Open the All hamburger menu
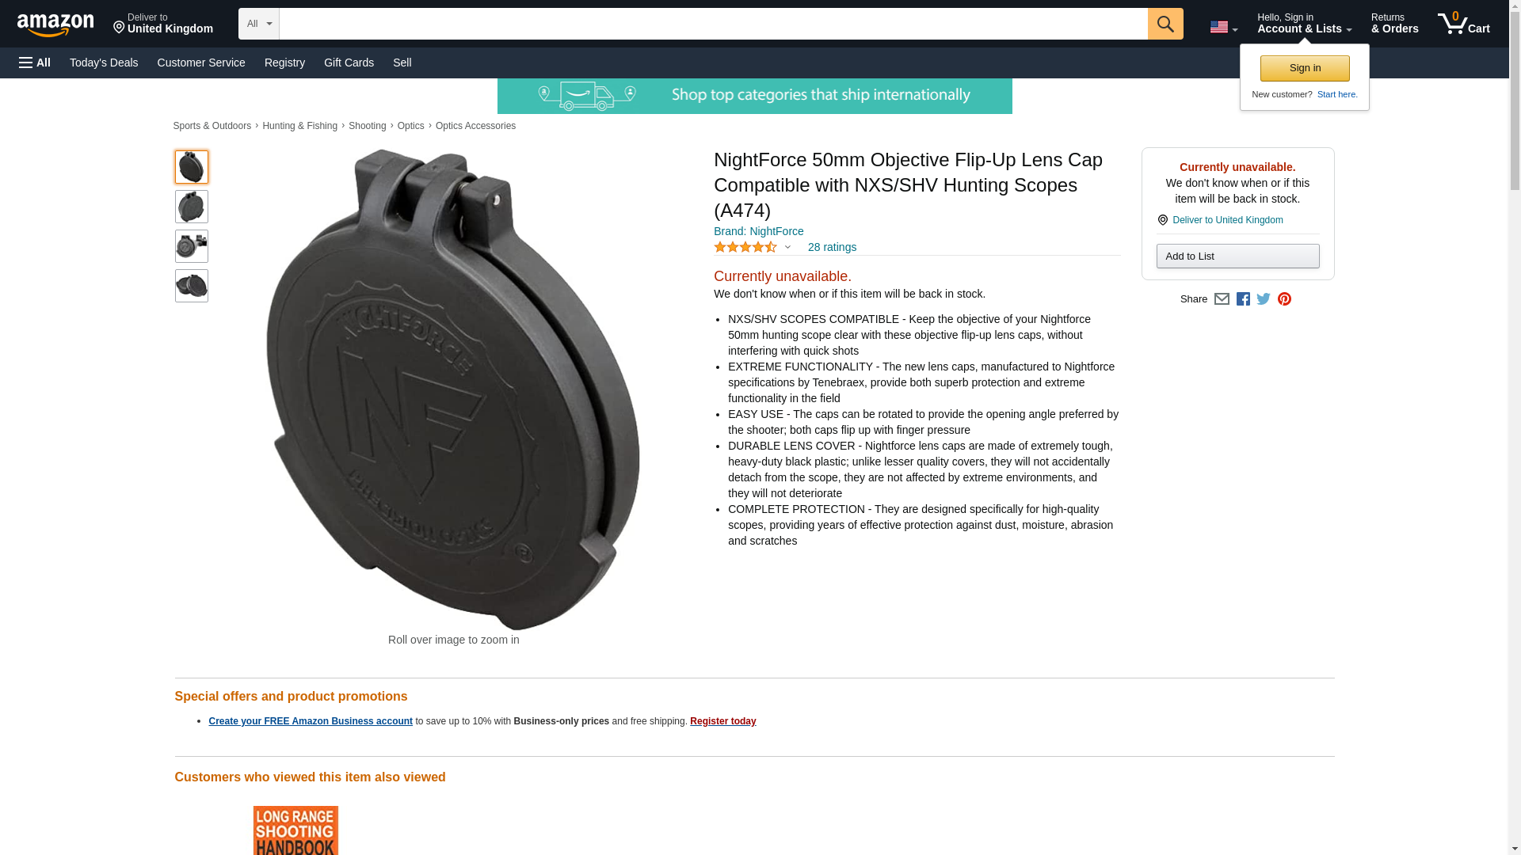 pyautogui.click(x=35, y=63)
